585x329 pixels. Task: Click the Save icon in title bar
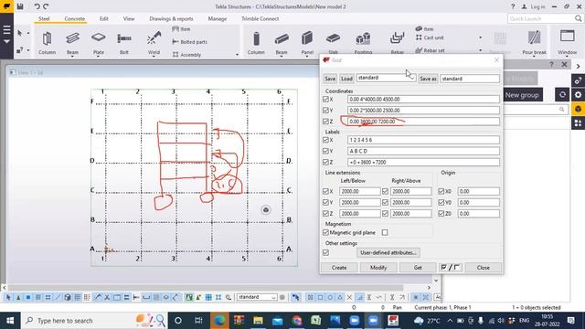(x=20, y=6)
